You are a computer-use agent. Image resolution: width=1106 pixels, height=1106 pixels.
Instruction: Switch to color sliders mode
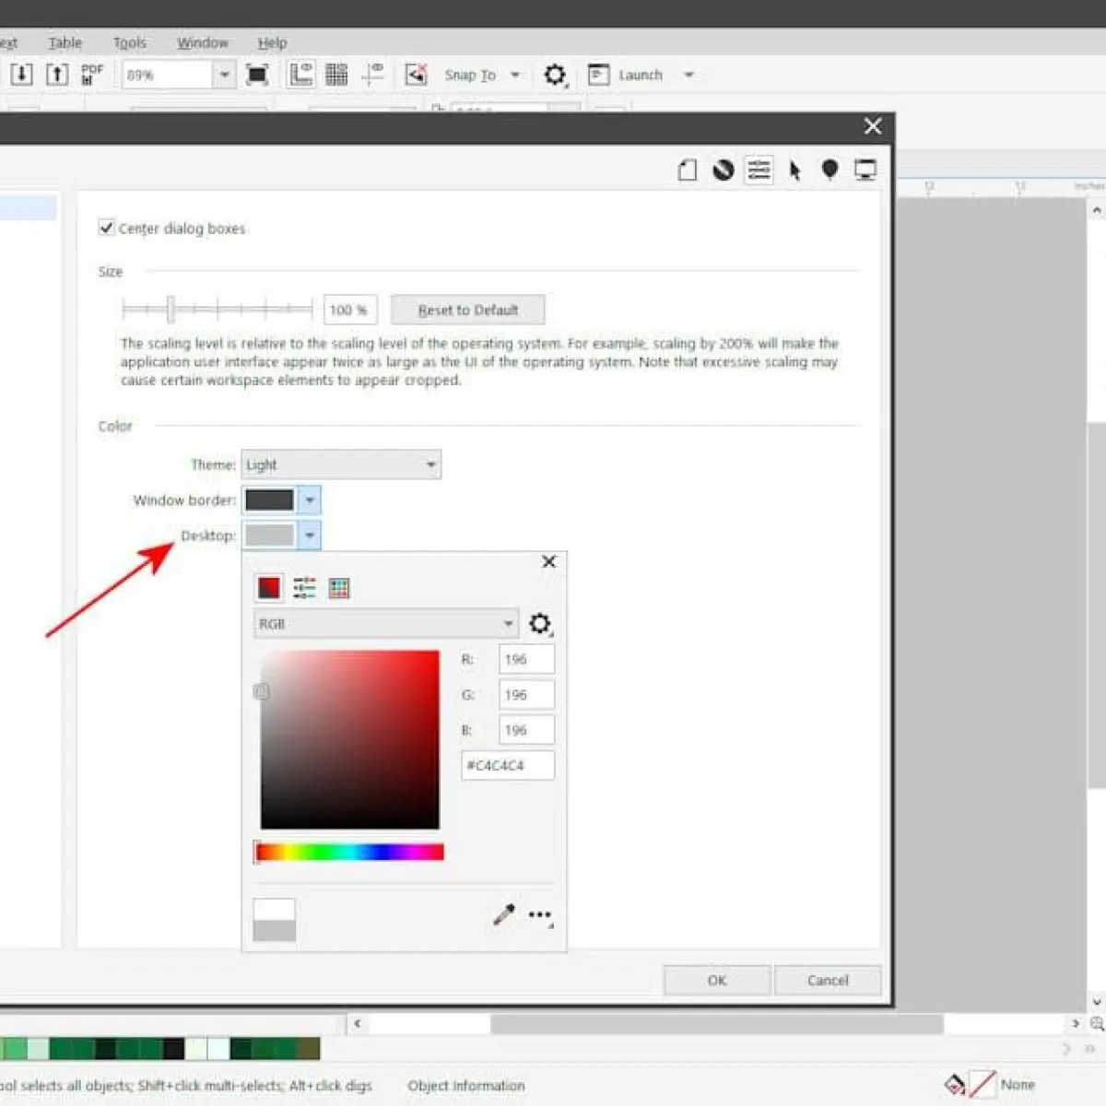pyautogui.click(x=304, y=588)
